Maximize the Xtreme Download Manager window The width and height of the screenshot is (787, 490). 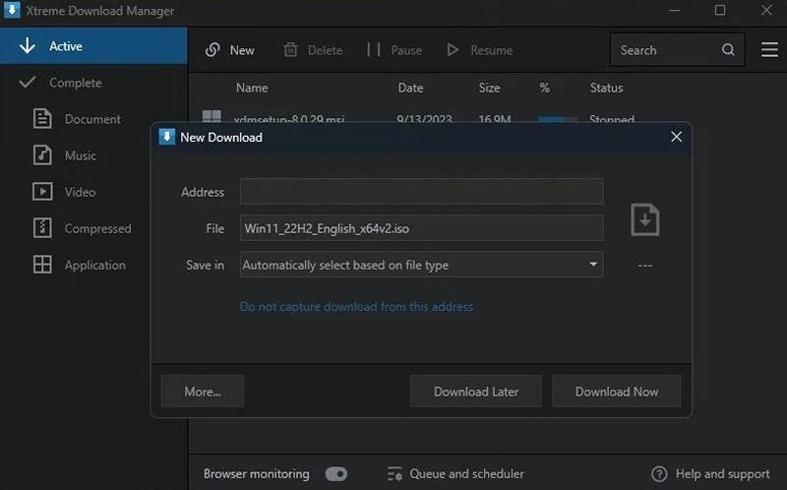(x=720, y=10)
